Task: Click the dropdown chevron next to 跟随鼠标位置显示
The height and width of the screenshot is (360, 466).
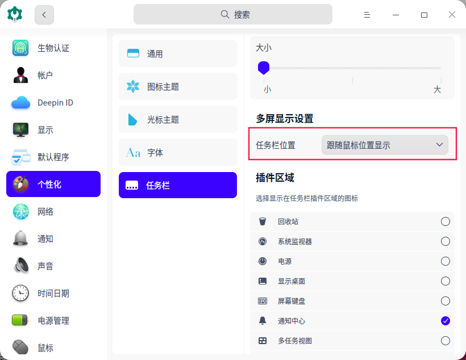Action: [439, 145]
